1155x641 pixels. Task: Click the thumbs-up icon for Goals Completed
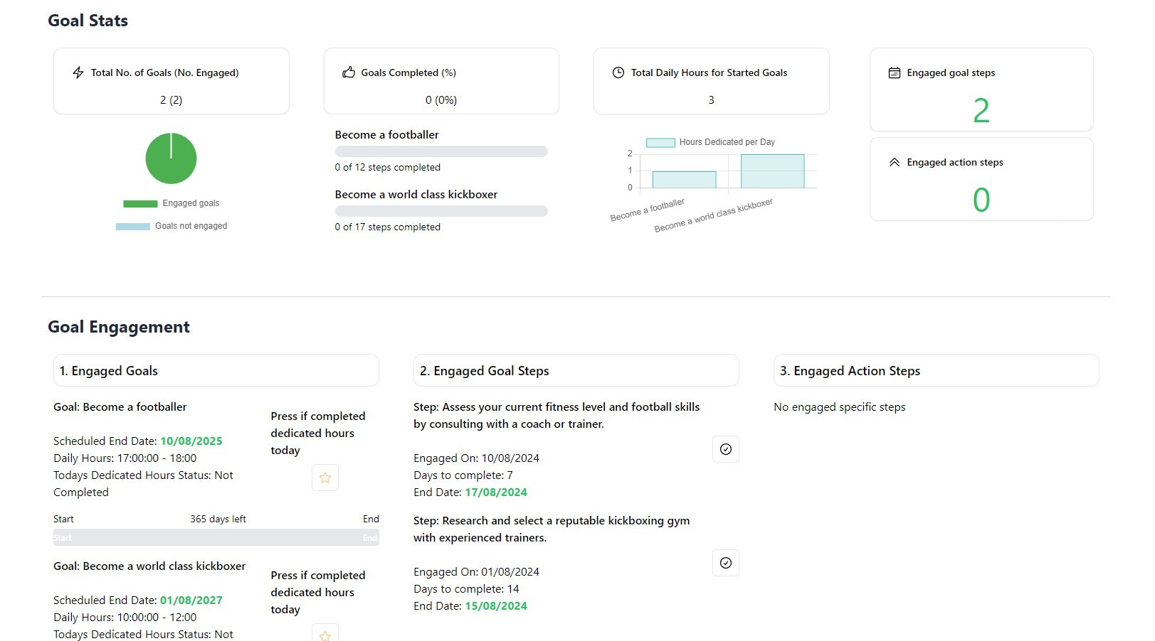click(x=349, y=72)
